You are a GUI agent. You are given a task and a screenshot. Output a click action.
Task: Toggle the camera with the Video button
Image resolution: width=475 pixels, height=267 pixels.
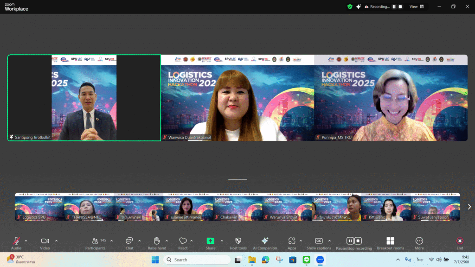tap(45, 243)
